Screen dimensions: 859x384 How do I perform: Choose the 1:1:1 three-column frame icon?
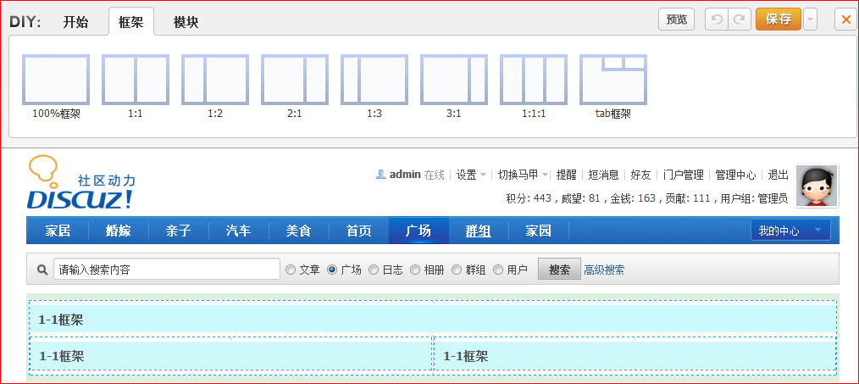(x=534, y=80)
